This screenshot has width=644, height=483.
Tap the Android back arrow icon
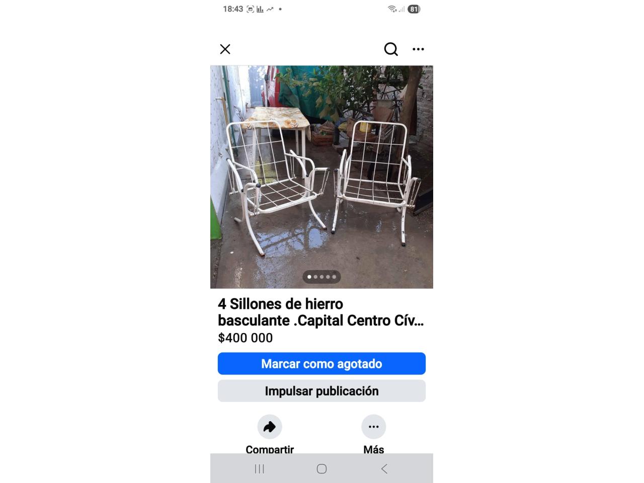[384, 469]
